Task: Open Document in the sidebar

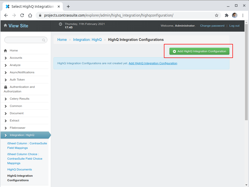Action: pyautogui.click(x=17, y=113)
